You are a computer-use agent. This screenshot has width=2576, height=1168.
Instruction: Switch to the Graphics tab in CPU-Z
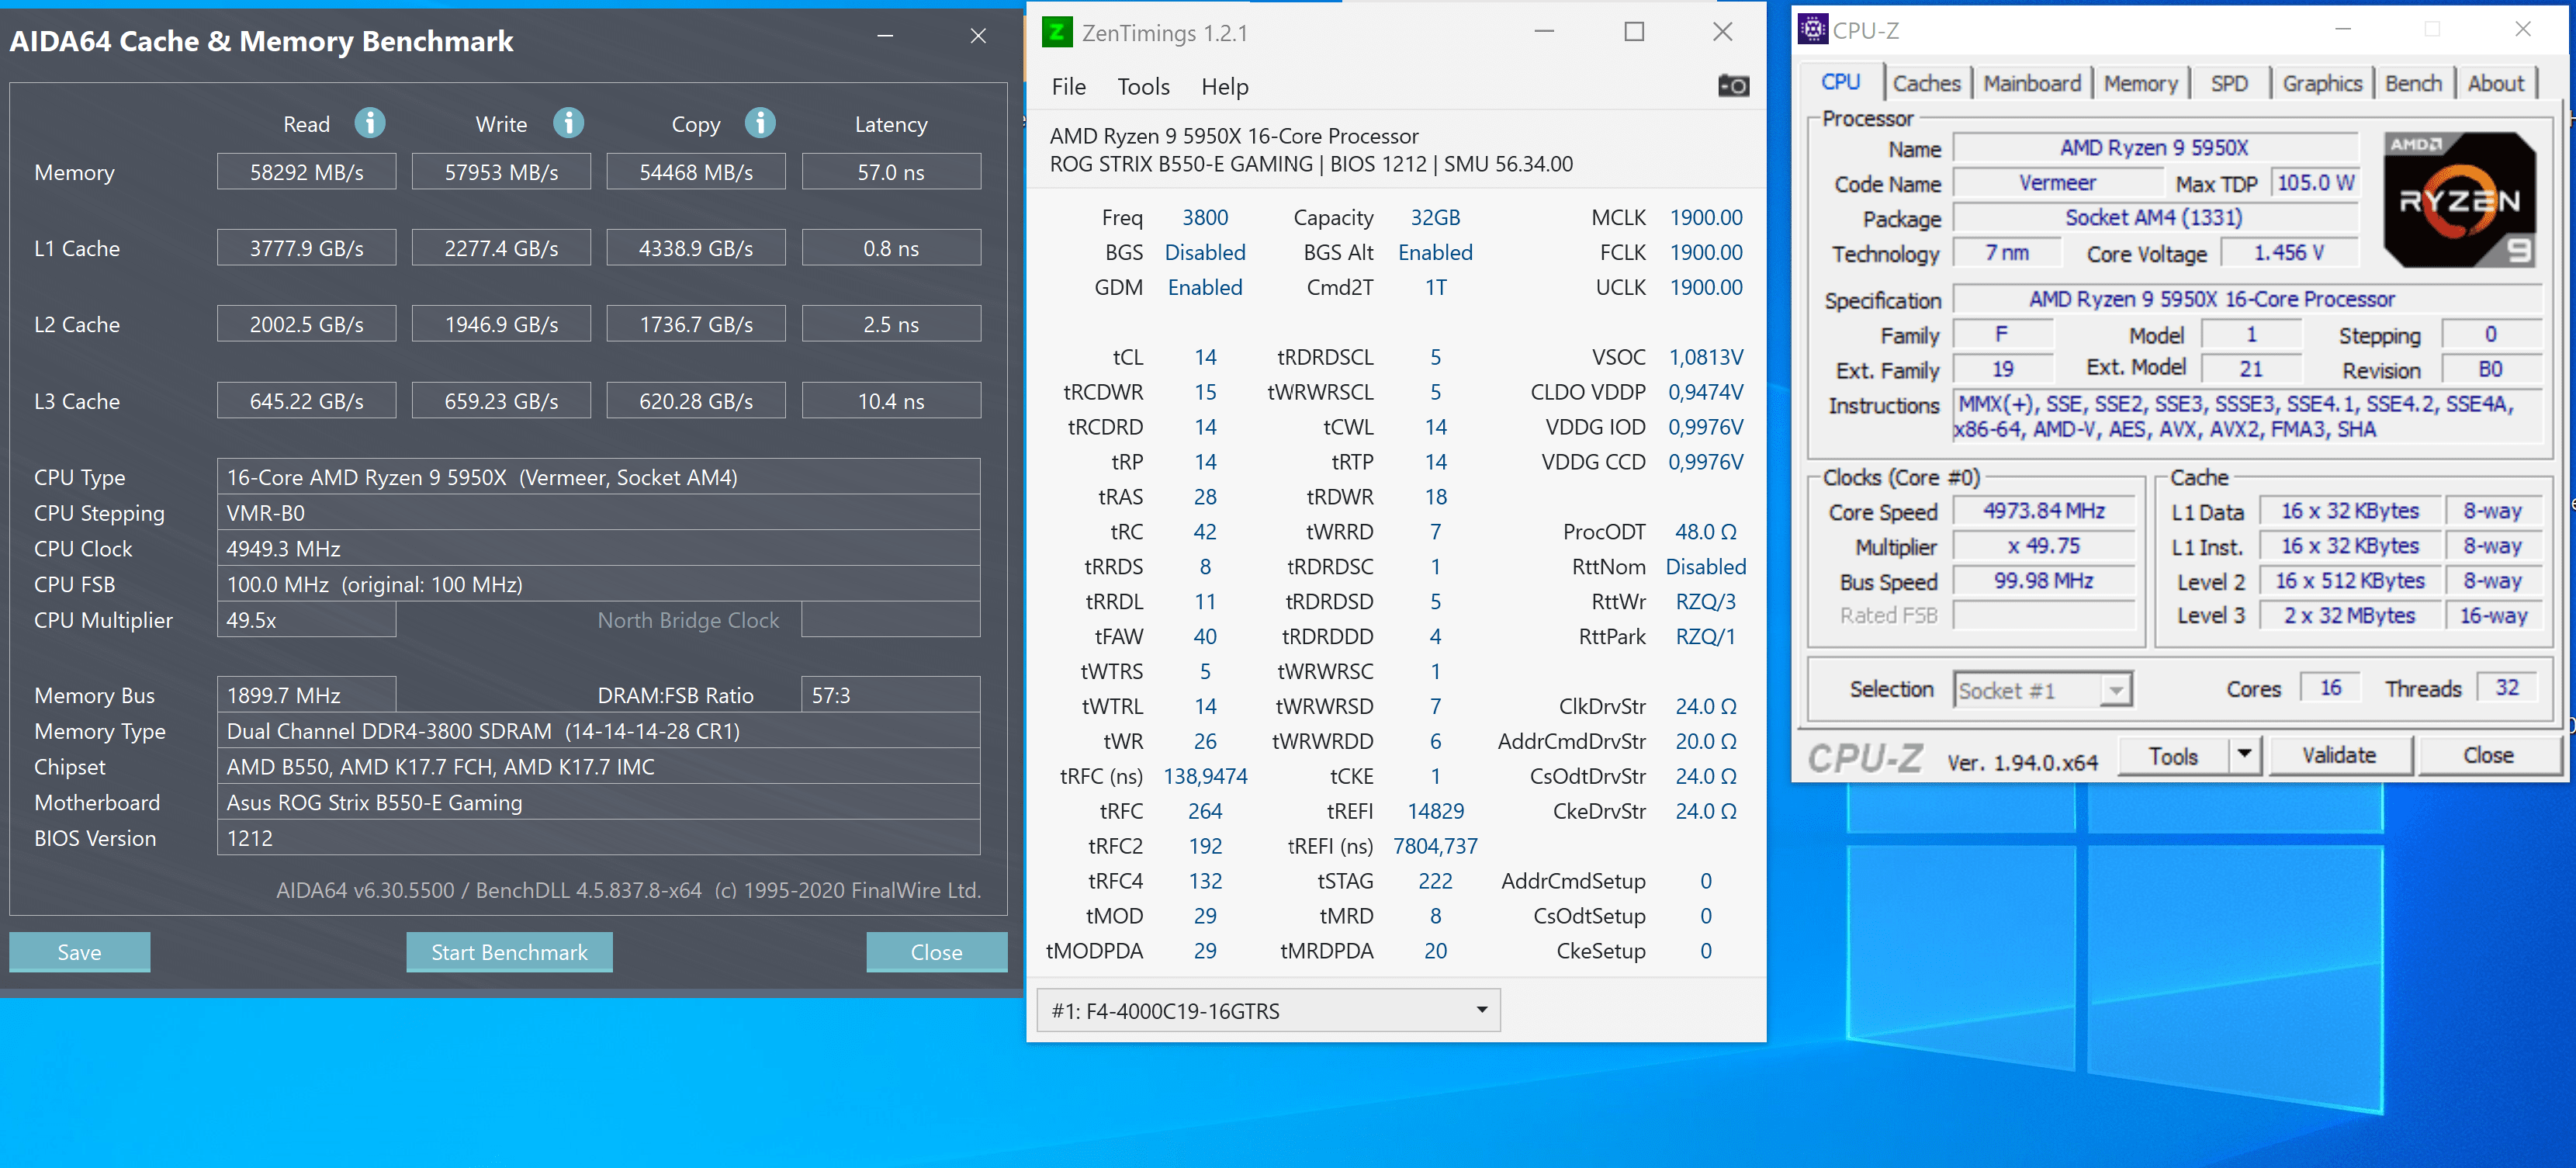[2322, 83]
